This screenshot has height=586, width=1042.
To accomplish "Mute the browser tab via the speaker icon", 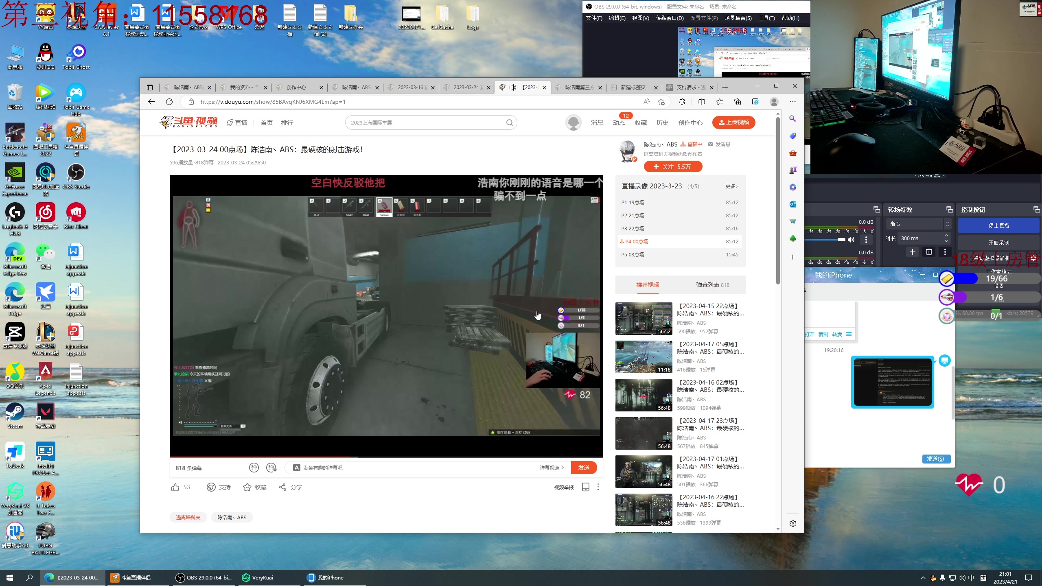I will [x=513, y=87].
